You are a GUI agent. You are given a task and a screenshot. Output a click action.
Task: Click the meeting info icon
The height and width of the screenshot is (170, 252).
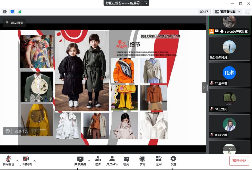click(x=5, y=12)
